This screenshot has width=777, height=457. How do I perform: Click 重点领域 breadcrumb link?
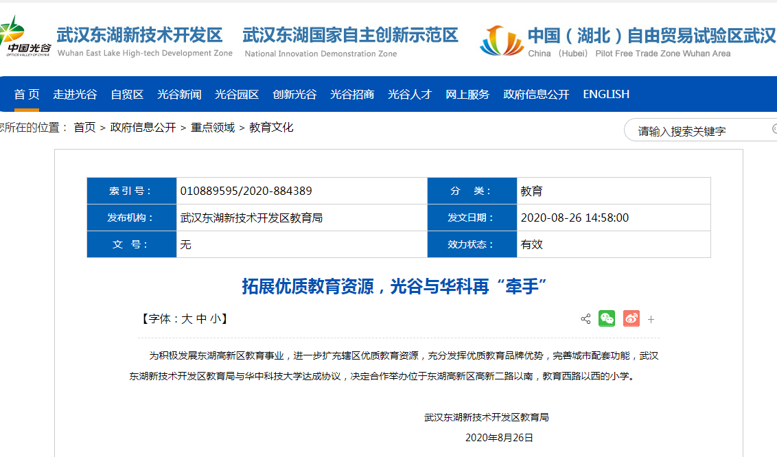pyautogui.click(x=213, y=128)
